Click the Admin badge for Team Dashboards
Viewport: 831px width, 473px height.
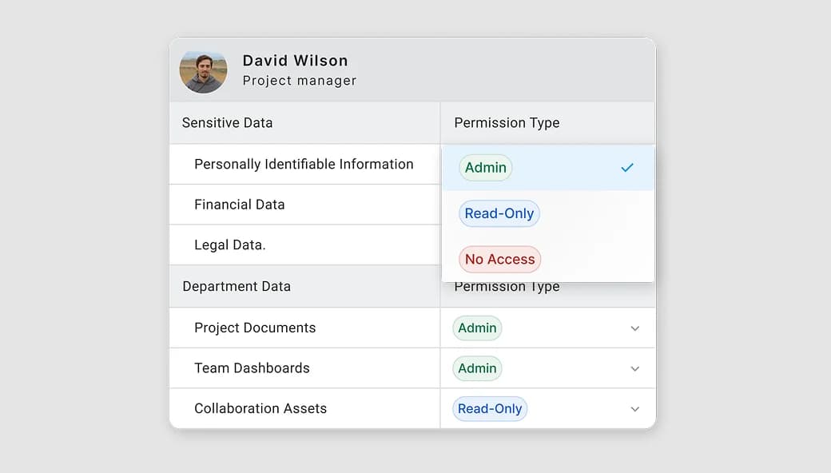pyautogui.click(x=477, y=368)
